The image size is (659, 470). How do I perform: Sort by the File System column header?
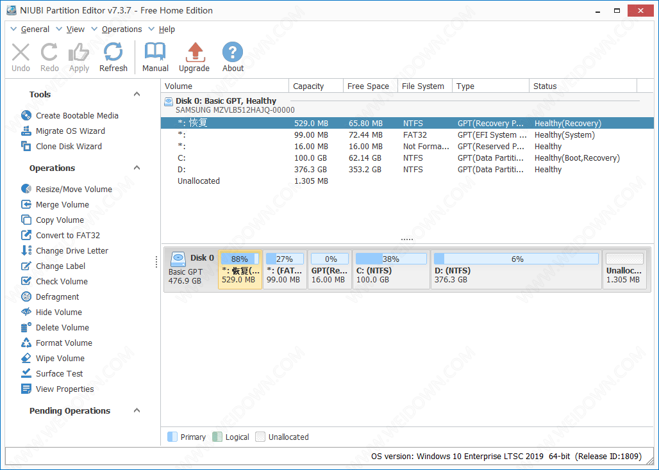click(x=425, y=86)
